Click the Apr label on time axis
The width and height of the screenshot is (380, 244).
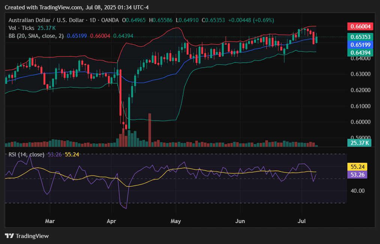pyautogui.click(x=111, y=221)
